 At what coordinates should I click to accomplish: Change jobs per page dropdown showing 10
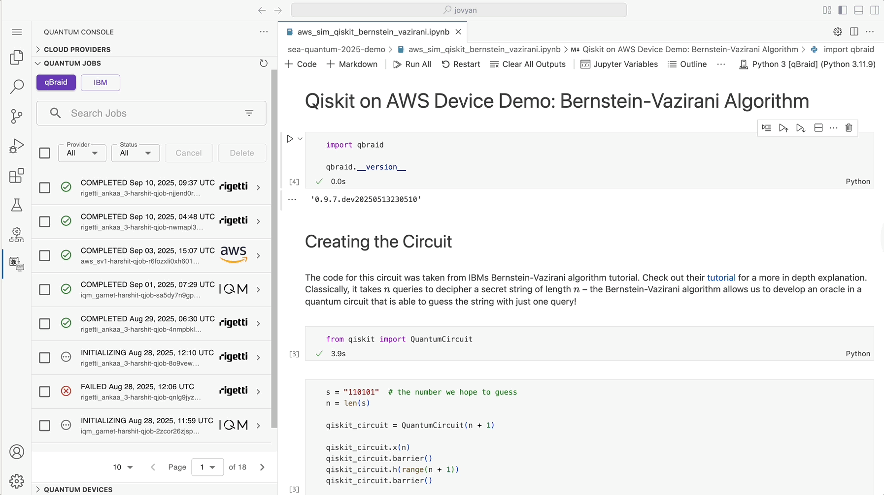[123, 467]
